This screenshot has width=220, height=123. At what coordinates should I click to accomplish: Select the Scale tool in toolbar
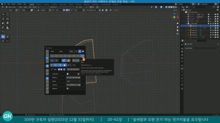pyautogui.click(x=3, y=23)
